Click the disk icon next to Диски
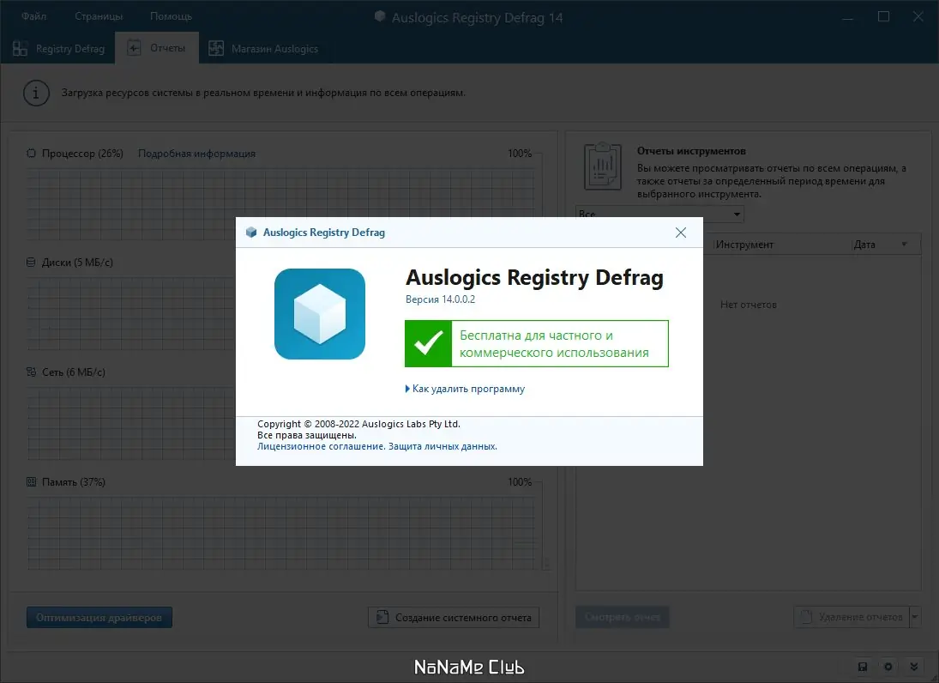The height and width of the screenshot is (683, 939). pos(31,263)
